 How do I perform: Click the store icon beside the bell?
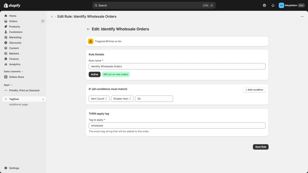[x=264, y=5]
